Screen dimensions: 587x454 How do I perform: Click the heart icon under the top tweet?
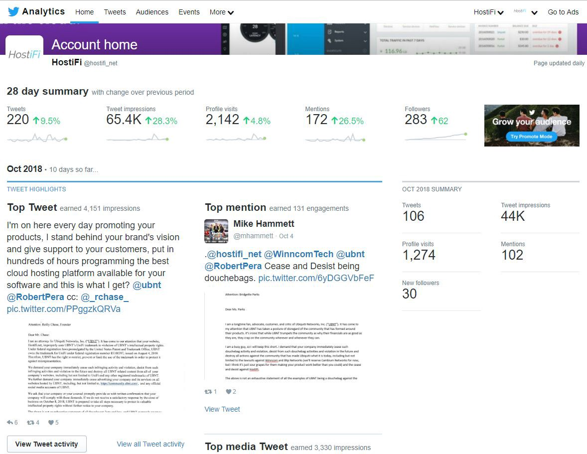[51, 422]
